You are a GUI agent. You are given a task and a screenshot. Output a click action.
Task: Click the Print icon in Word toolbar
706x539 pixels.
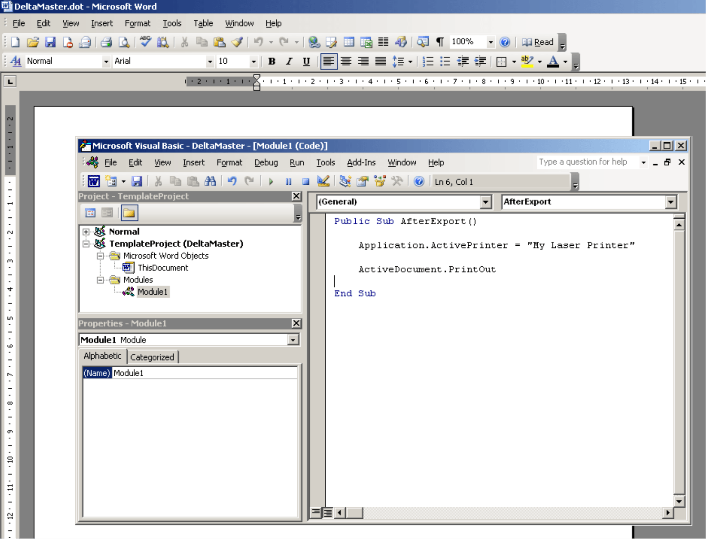click(106, 42)
